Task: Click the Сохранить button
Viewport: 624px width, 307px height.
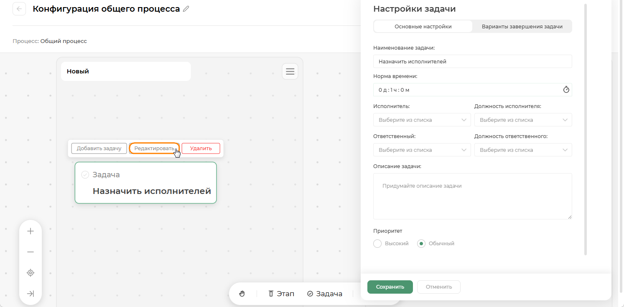Action: click(390, 287)
